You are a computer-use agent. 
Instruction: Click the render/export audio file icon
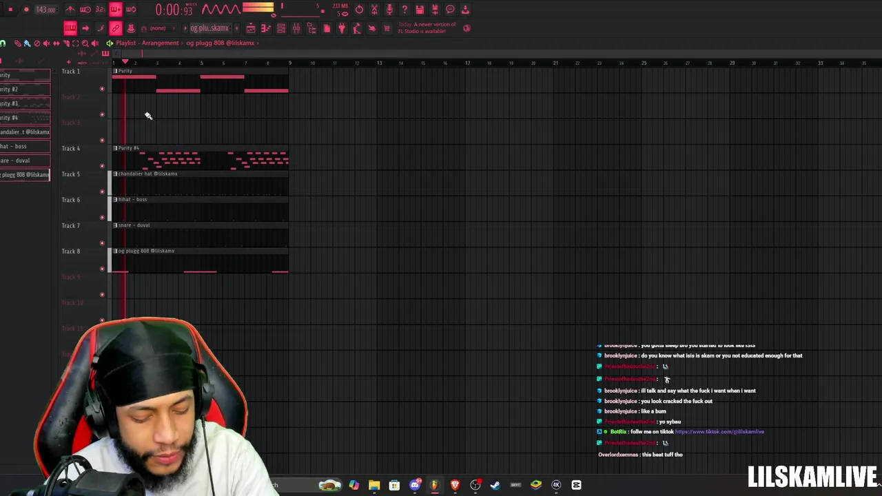435,10
